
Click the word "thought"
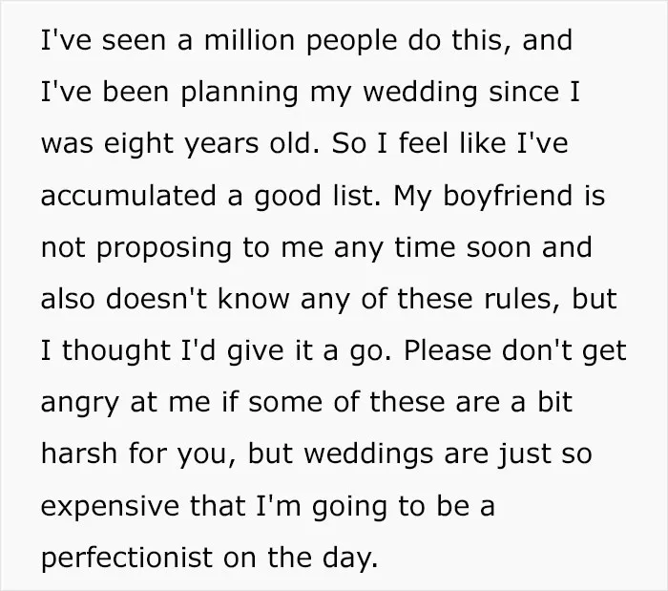[116, 352]
